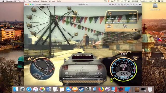This screenshot has width=166, height=93.
Task: Click the stopwatch milestone icon in HUD panel
Action: (x=125, y=26)
